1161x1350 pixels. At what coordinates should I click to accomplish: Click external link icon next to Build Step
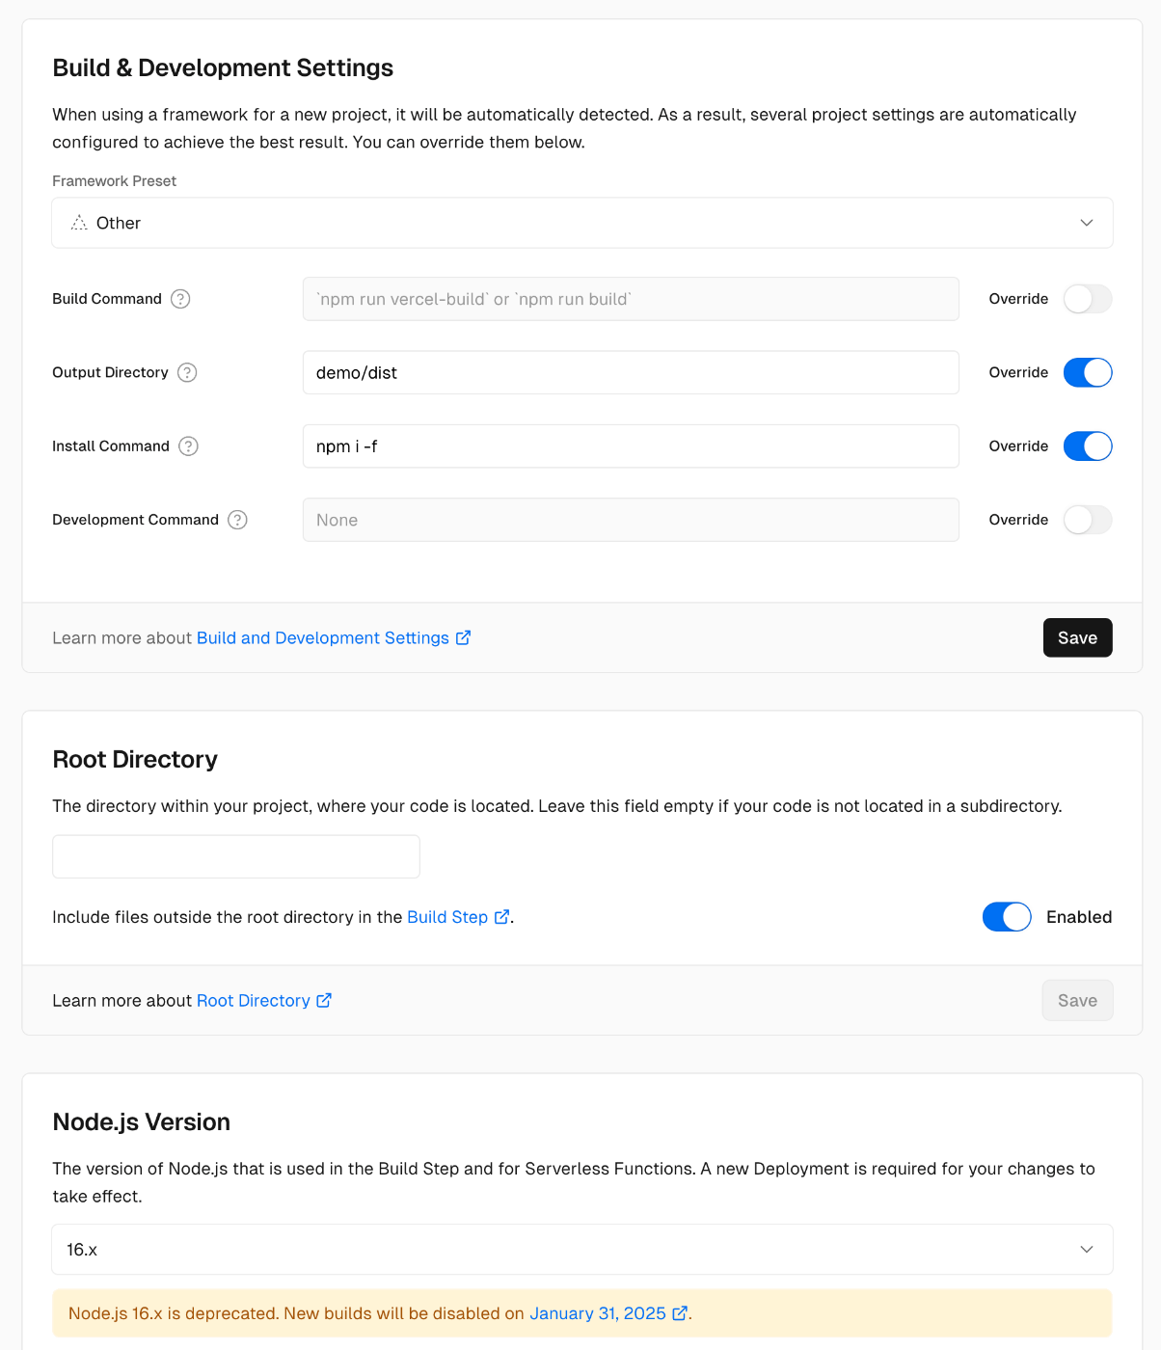(x=501, y=917)
